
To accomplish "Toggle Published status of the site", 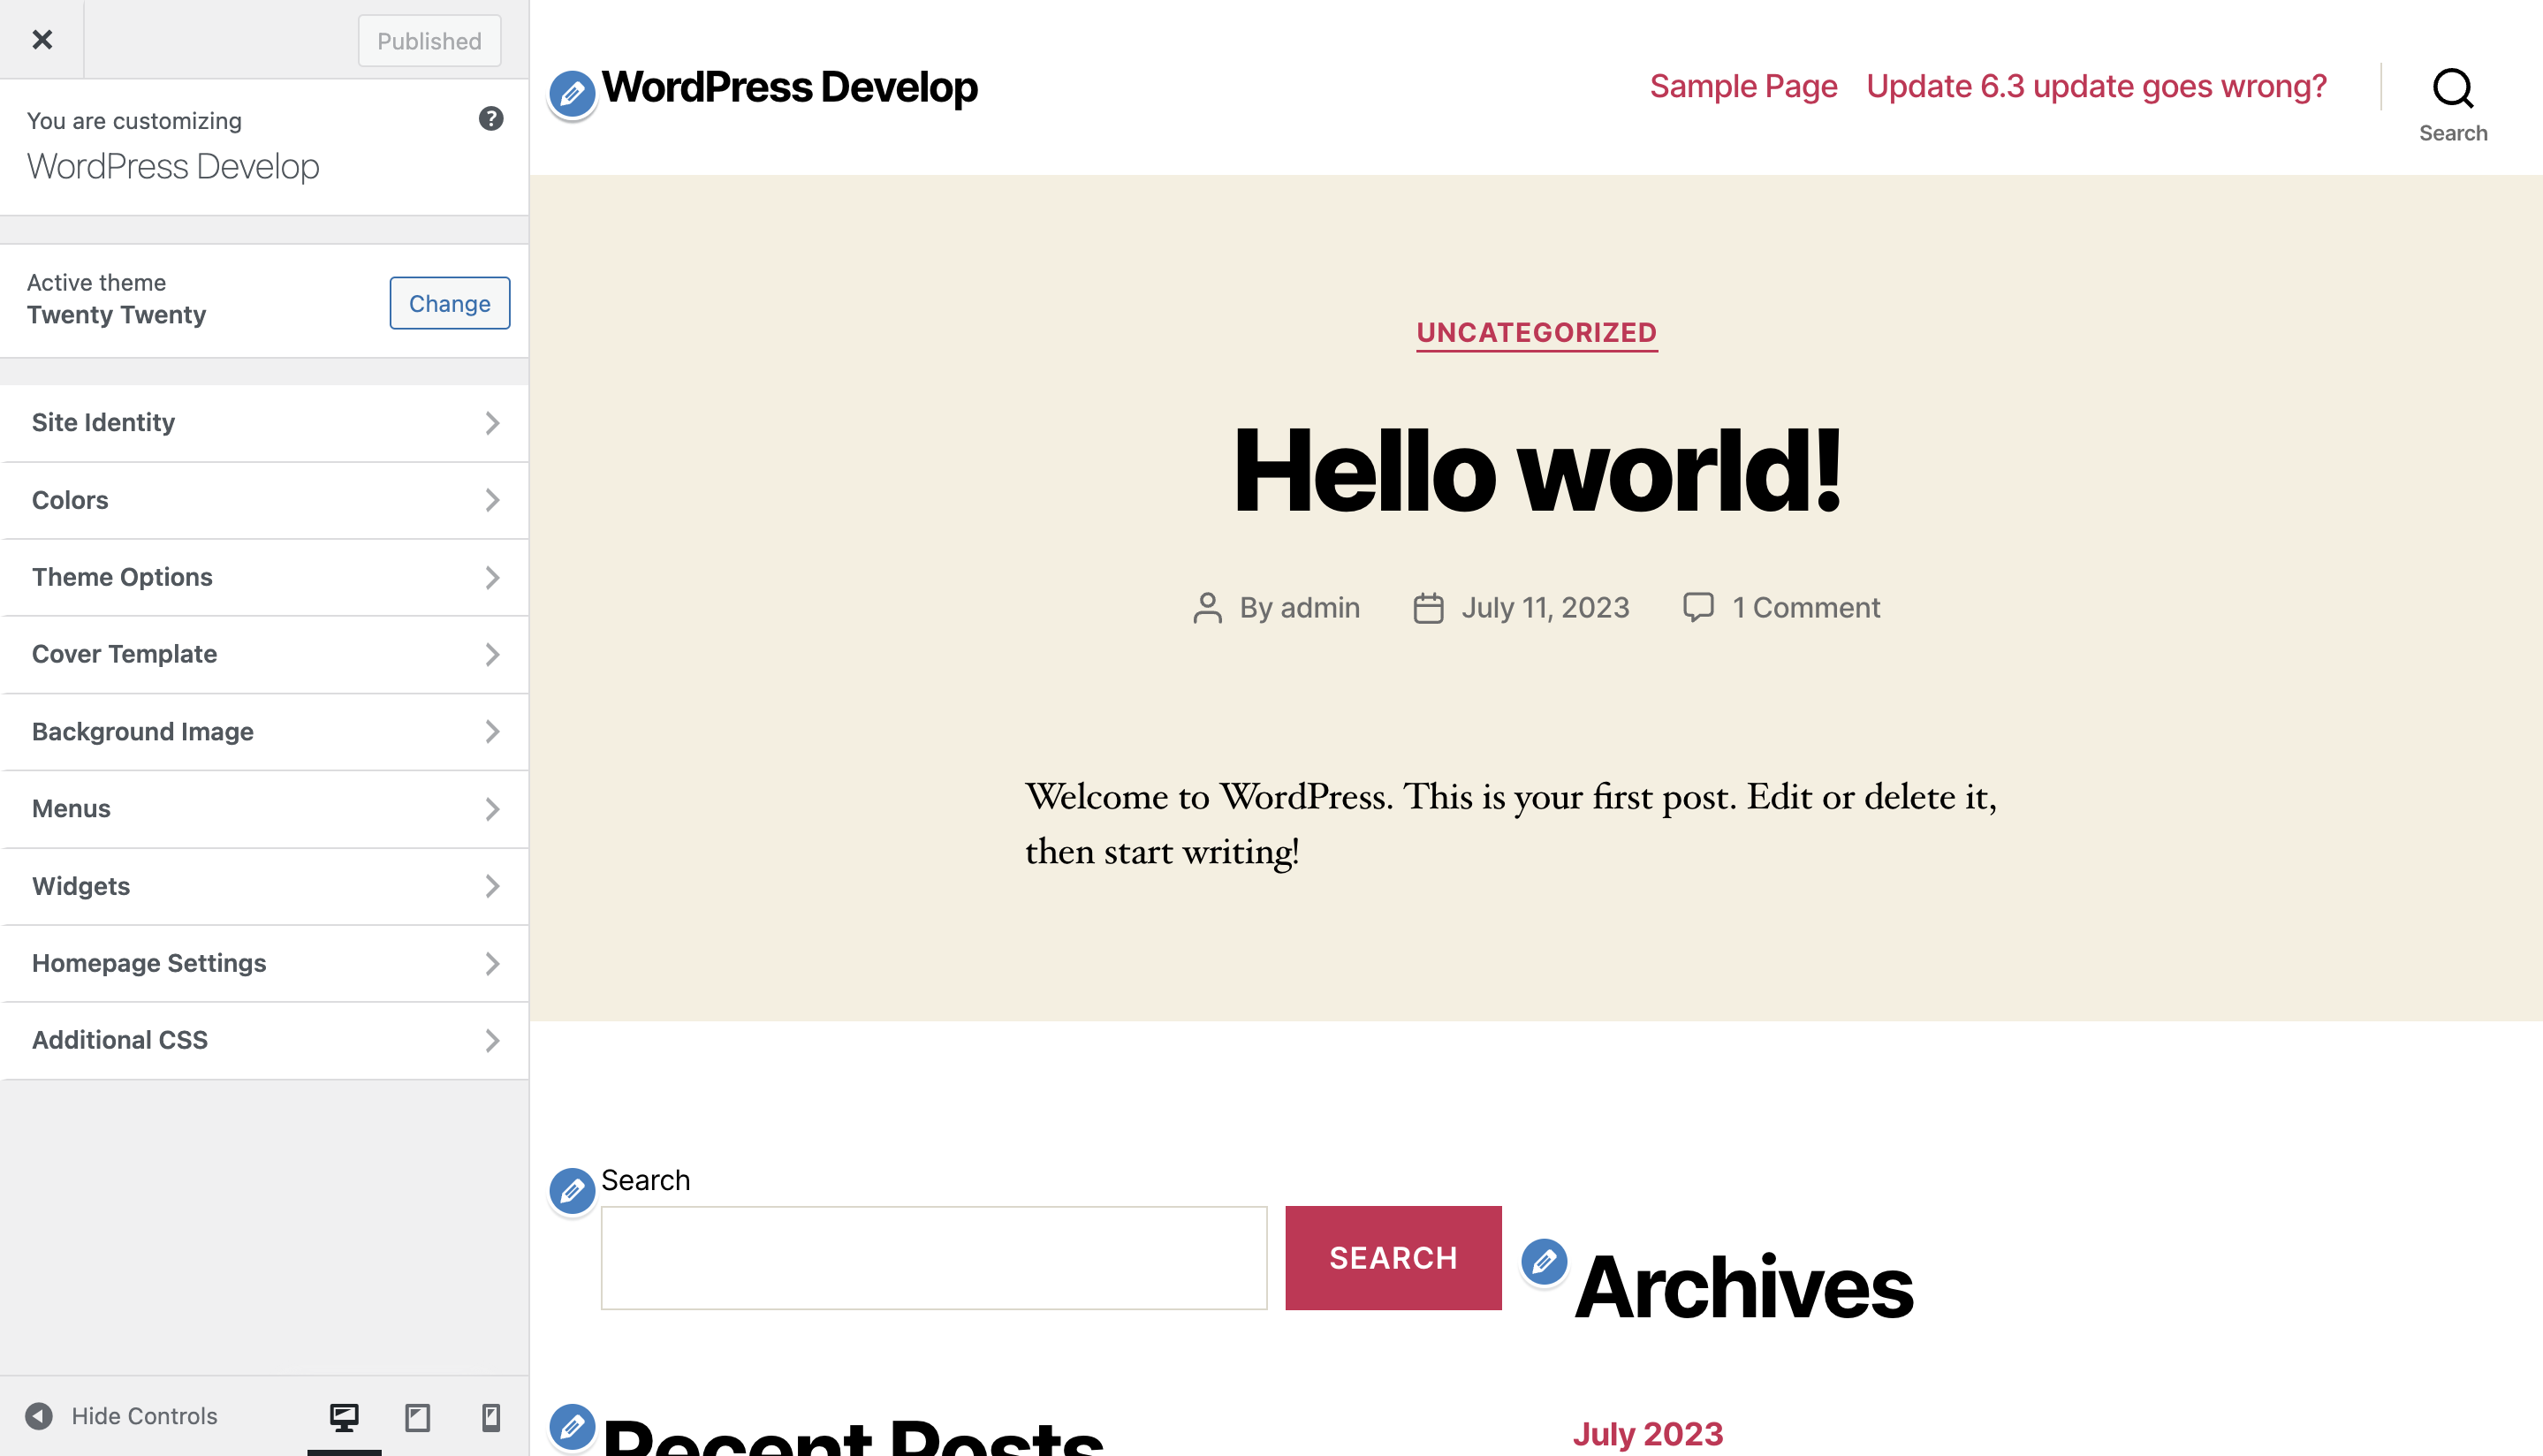I will [x=428, y=38].
